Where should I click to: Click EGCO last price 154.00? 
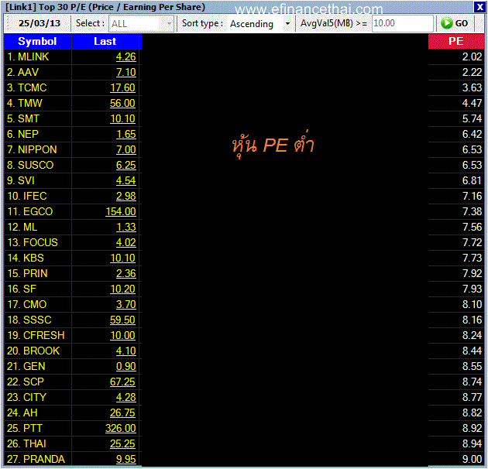120,212
